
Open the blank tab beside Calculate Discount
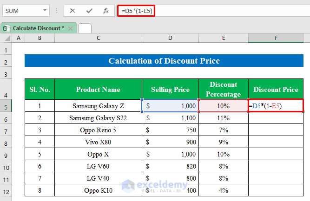tap(85, 28)
